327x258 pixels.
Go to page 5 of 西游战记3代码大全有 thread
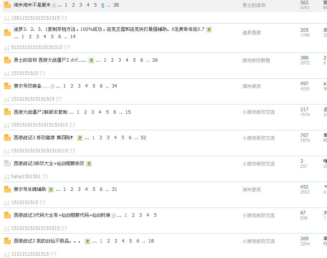pyautogui.click(x=155, y=215)
